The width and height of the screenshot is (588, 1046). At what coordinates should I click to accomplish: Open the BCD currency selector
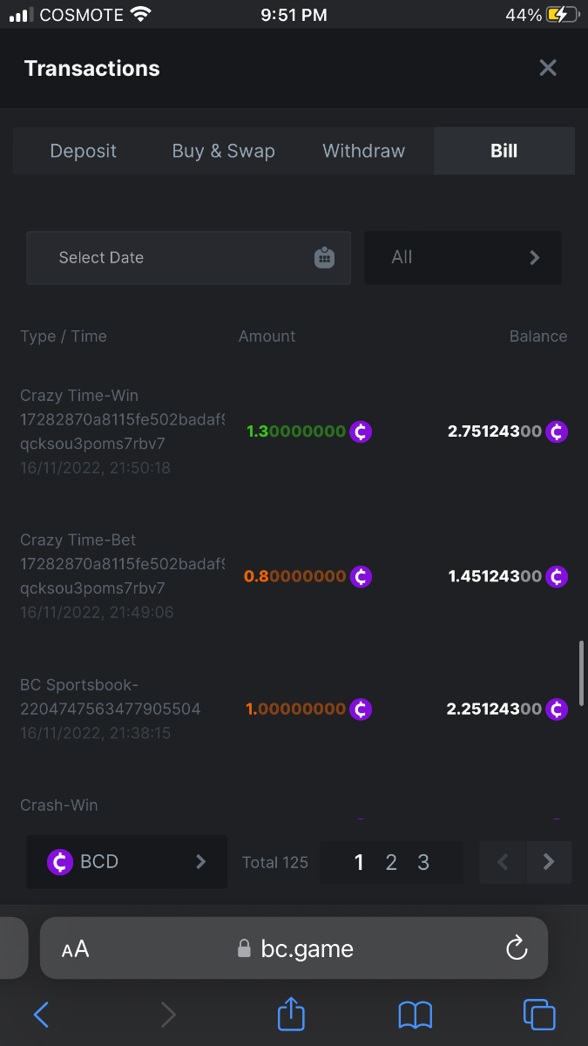click(x=126, y=862)
